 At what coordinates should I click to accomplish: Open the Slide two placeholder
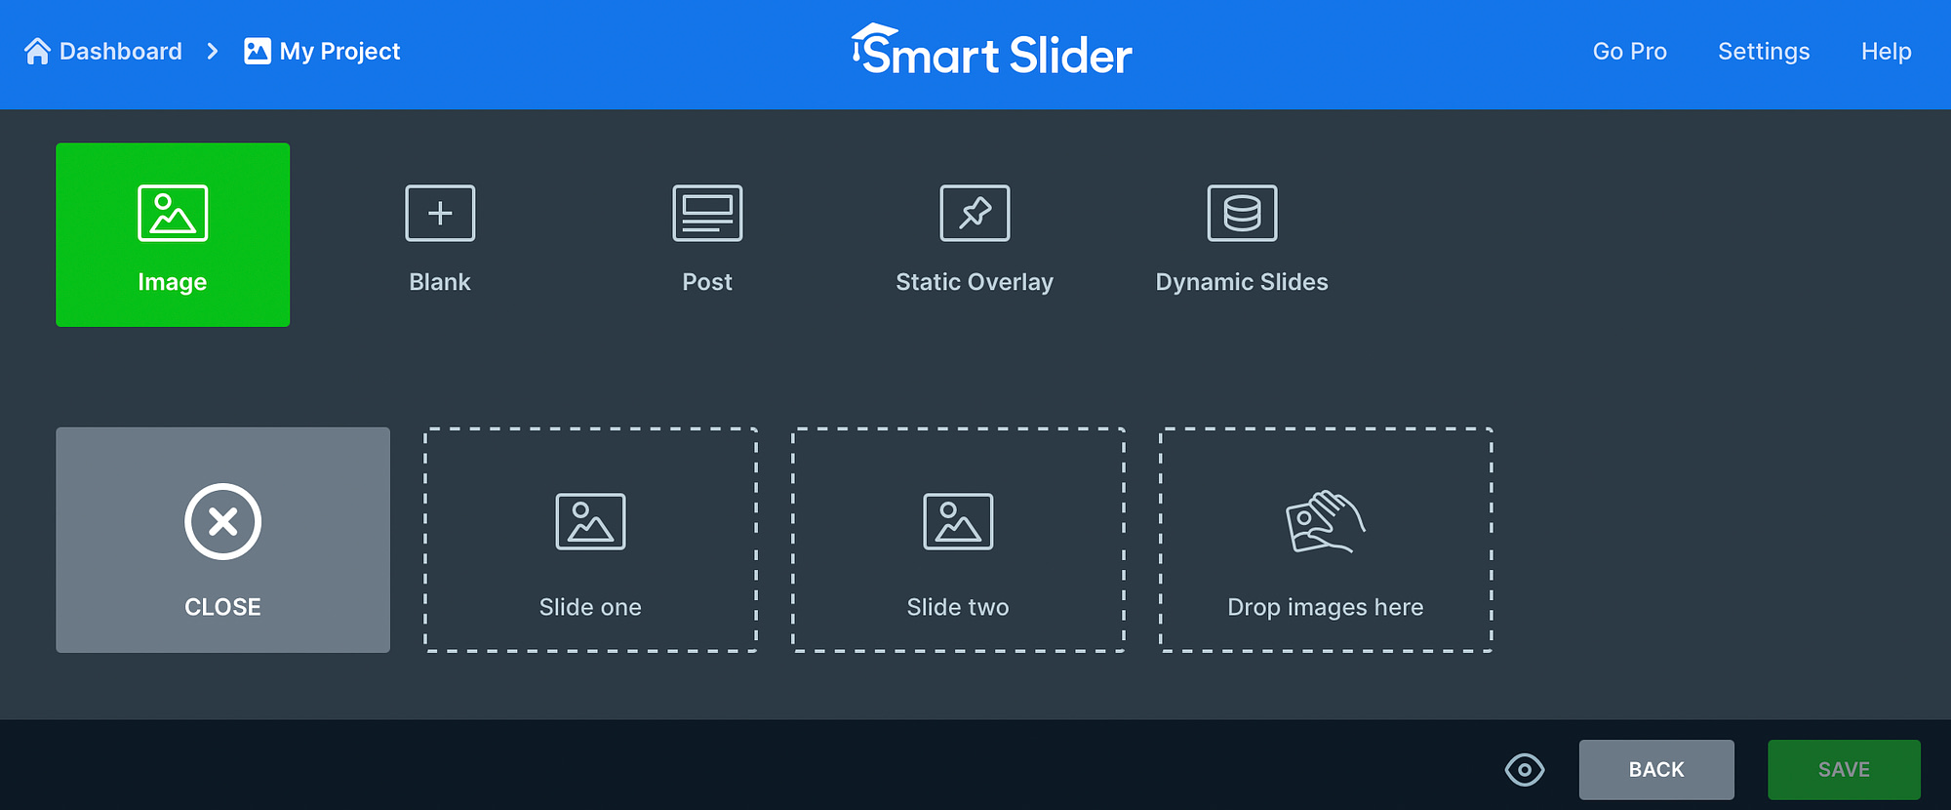pos(958,540)
